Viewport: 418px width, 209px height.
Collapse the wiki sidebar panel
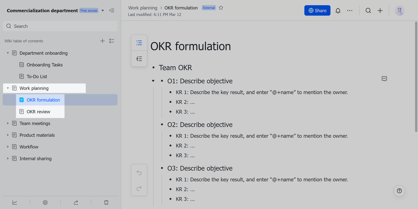click(112, 10)
